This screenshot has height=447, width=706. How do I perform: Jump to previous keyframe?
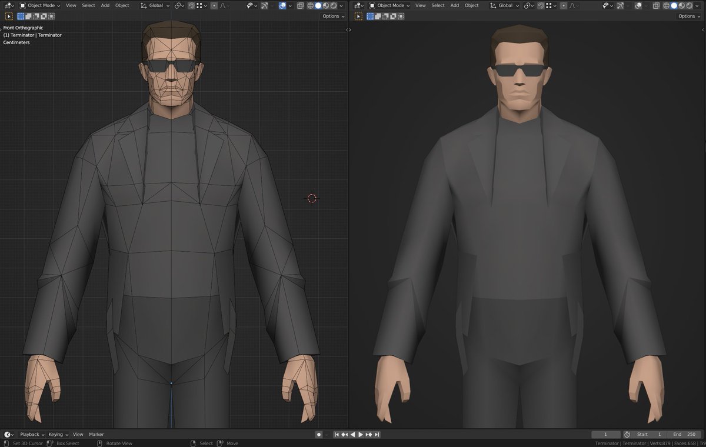click(345, 435)
